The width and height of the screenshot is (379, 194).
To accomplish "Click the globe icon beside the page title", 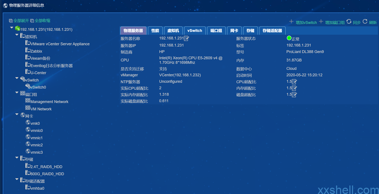I will 5,5.
